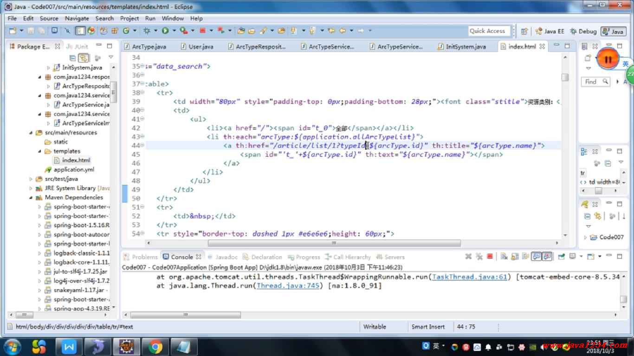The image size is (634, 356).
Task: Expand src/test/java in Package Explorer
Action: 31,179
